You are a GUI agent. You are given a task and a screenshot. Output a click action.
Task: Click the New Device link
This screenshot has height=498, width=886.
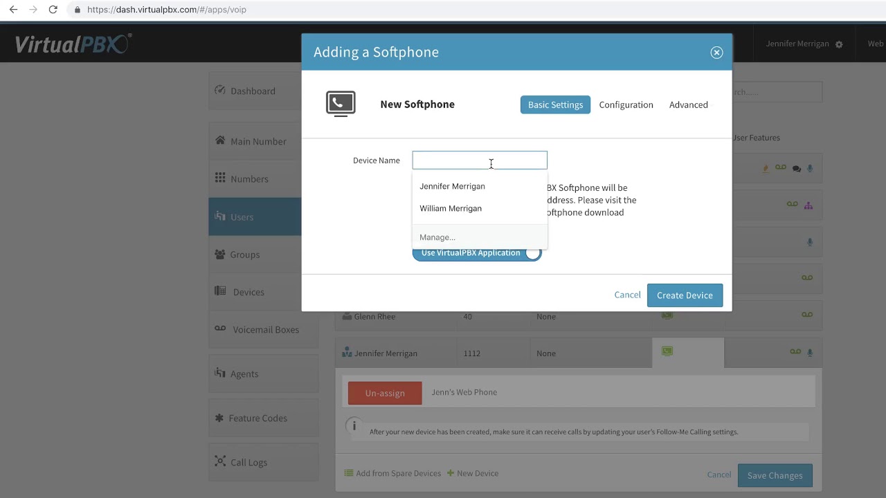point(473,473)
